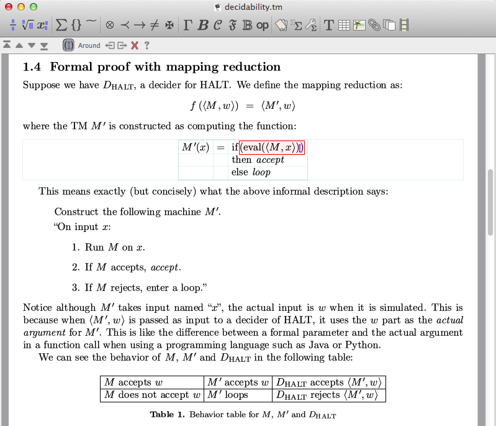Insert a table from the toolbar
496x426 pixels.
point(344,25)
